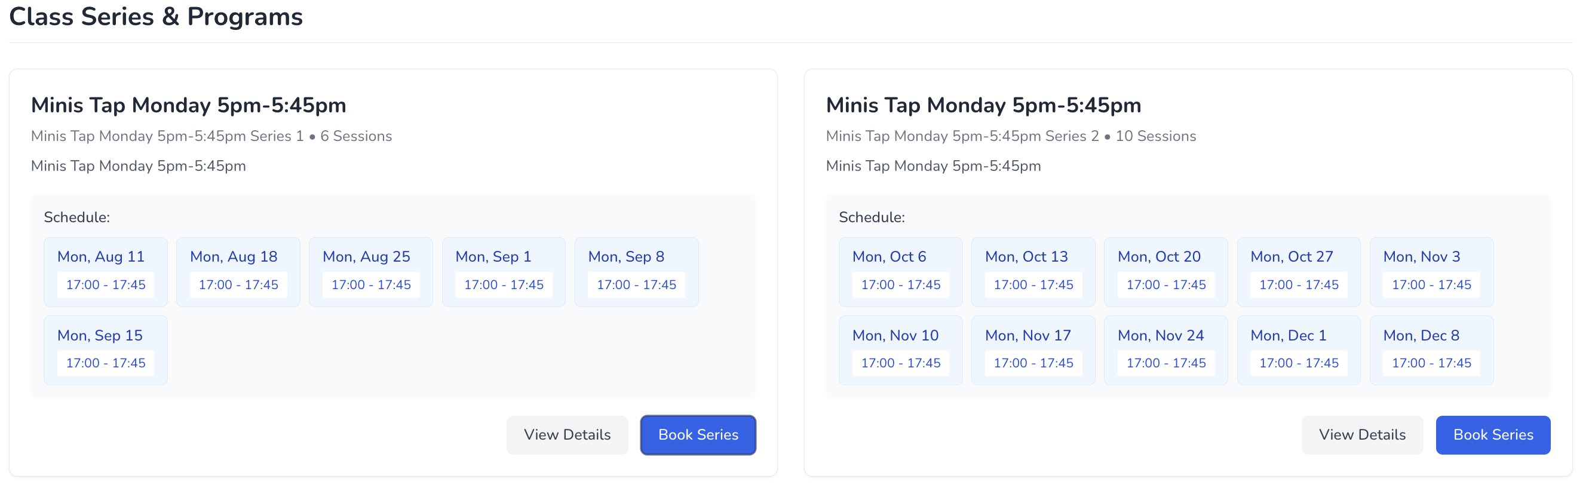Pick the Mon, Oct 27 session
Image resolution: width=1595 pixels, height=497 pixels.
[x=1299, y=272]
